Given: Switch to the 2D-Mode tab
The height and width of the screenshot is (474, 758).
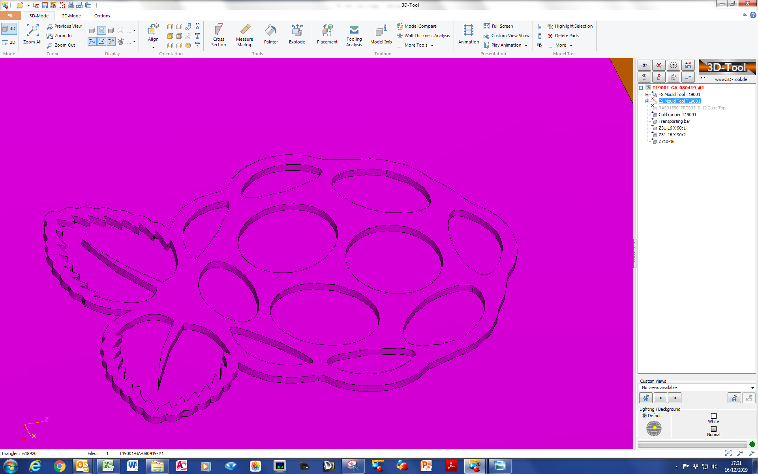Looking at the screenshot, I should coord(71,16).
